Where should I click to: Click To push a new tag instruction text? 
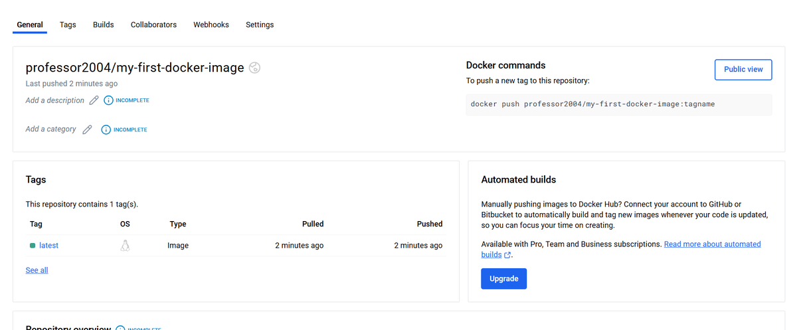(x=528, y=81)
